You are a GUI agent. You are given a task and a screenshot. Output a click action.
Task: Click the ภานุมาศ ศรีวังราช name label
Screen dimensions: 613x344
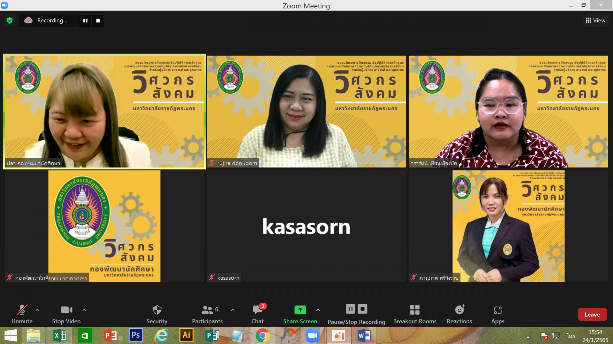(439, 278)
